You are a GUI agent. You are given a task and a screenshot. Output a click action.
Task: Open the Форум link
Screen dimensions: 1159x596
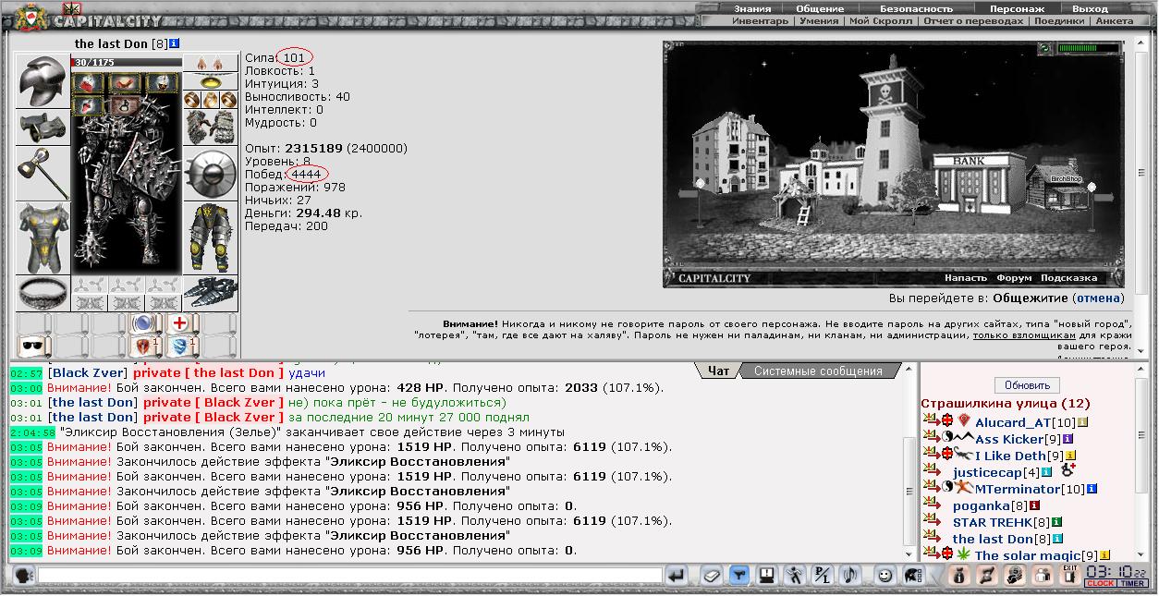1014,277
